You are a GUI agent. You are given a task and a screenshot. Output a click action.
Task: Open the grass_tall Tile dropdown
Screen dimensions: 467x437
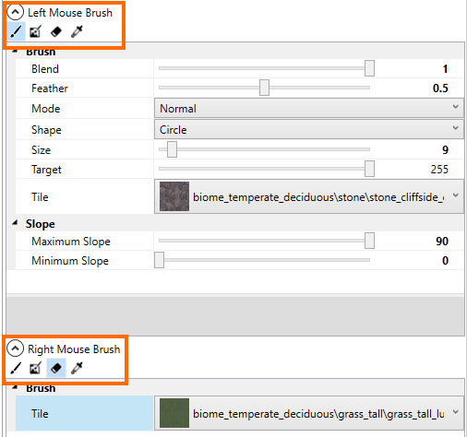click(x=309, y=413)
